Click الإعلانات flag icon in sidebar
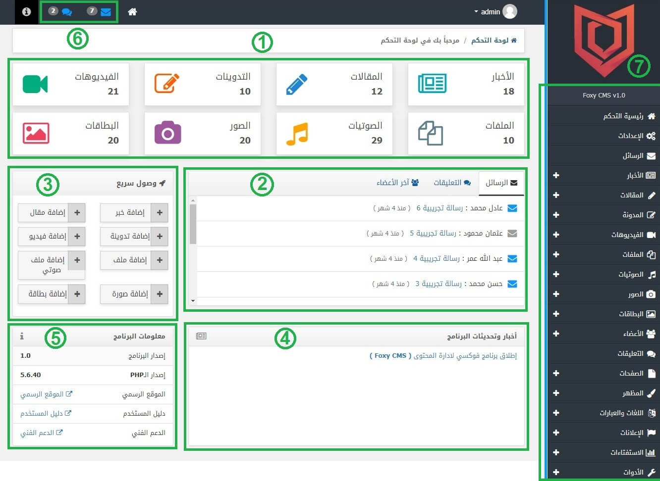 coord(652,433)
